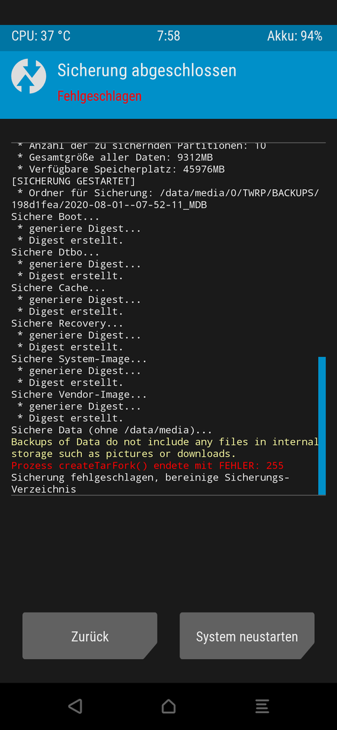Go back with the Zurück button
This screenshot has width=337, height=730.
(x=90, y=635)
